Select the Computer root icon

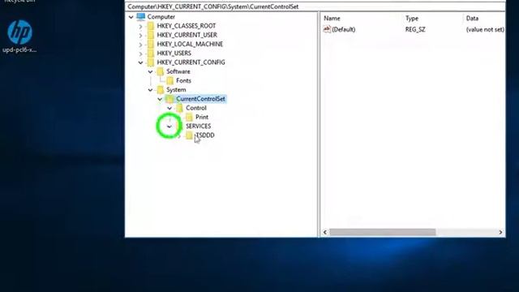[140, 16]
